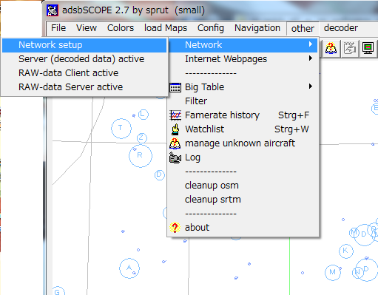Viewport: 378px width, 295px height.
Task: Toggle RAW-data Server active
Action: tap(84, 87)
